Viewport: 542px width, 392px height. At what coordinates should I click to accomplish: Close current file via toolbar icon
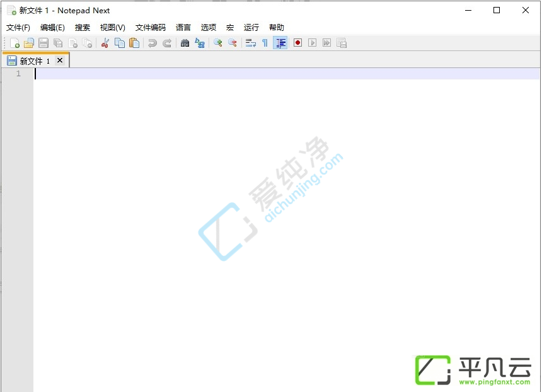[73, 43]
